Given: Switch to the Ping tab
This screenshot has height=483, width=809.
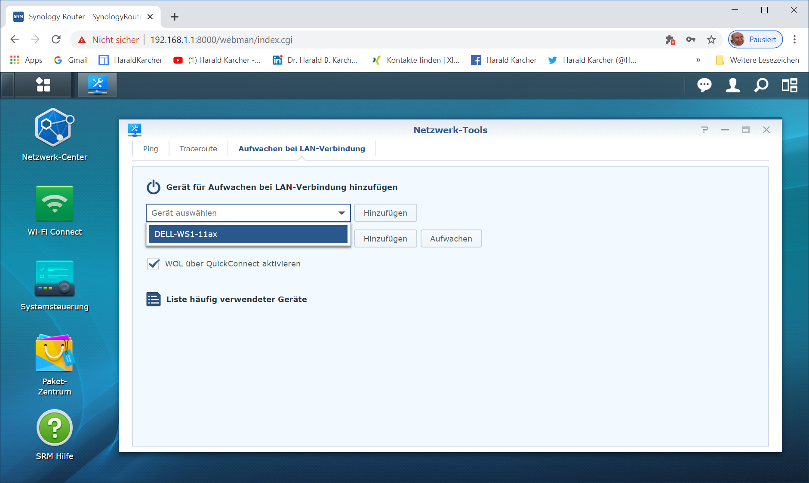Looking at the screenshot, I should pyautogui.click(x=151, y=149).
